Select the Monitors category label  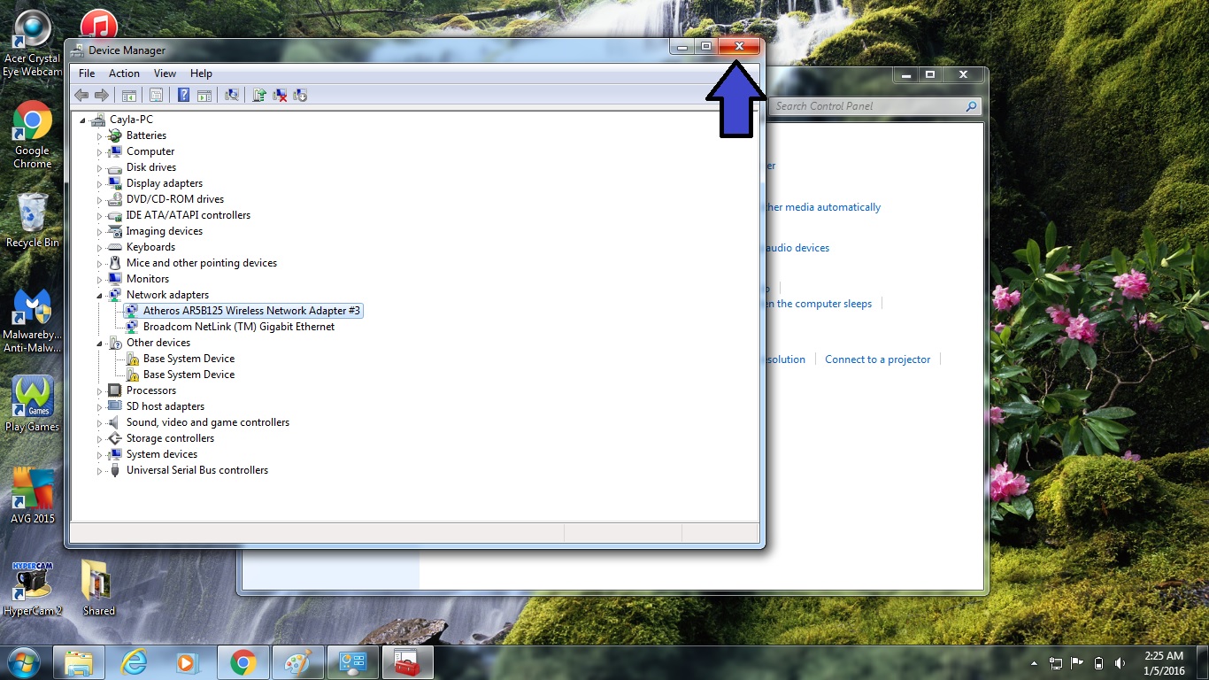click(x=148, y=279)
